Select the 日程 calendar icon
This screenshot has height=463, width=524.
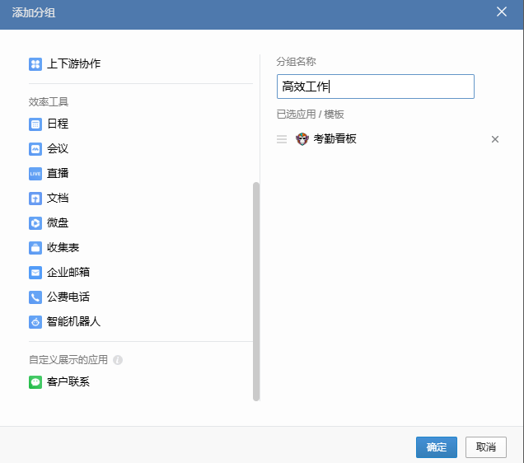[35, 124]
